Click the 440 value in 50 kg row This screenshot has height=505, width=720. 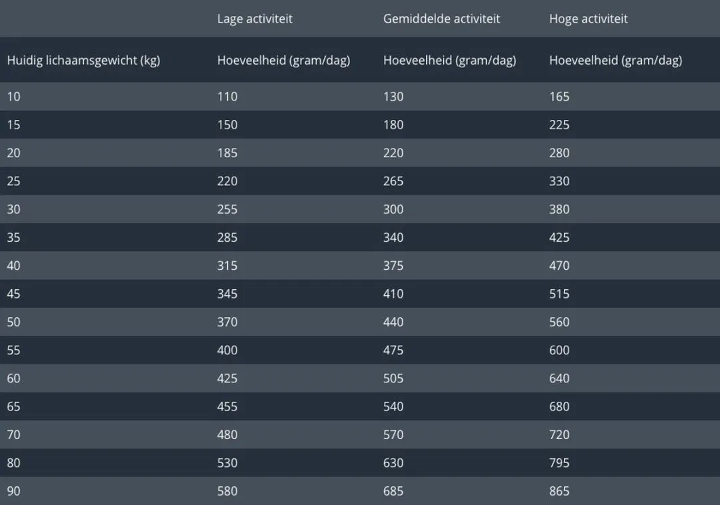pos(393,322)
